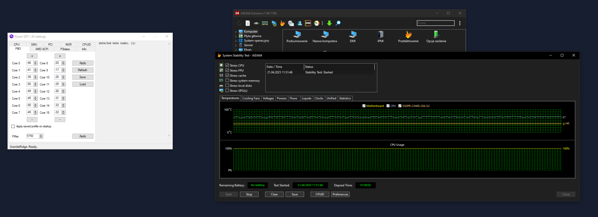The image size is (598, 217).
Task: Expand the System operacyjny tree node
Action: point(236,41)
